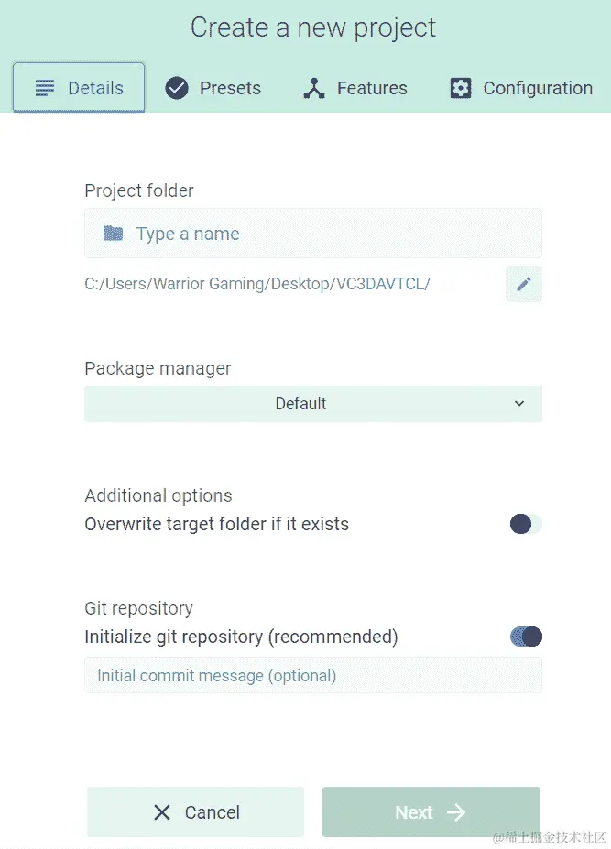Image resolution: width=611 pixels, height=849 pixels.
Task: Disable Initialize git repository switch
Action: click(526, 637)
